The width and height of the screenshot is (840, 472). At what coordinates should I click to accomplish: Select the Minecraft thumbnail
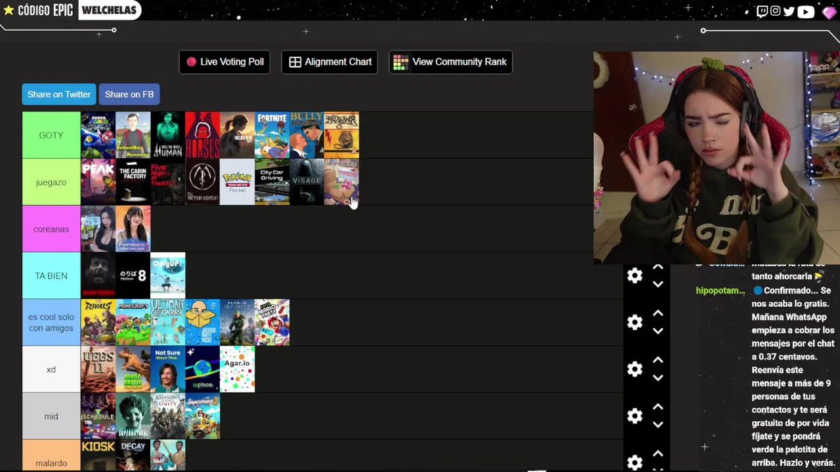(133, 323)
